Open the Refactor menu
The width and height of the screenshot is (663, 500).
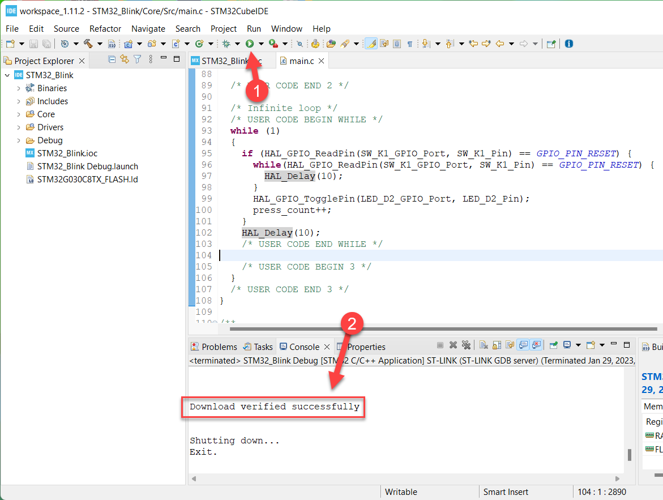click(x=105, y=29)
